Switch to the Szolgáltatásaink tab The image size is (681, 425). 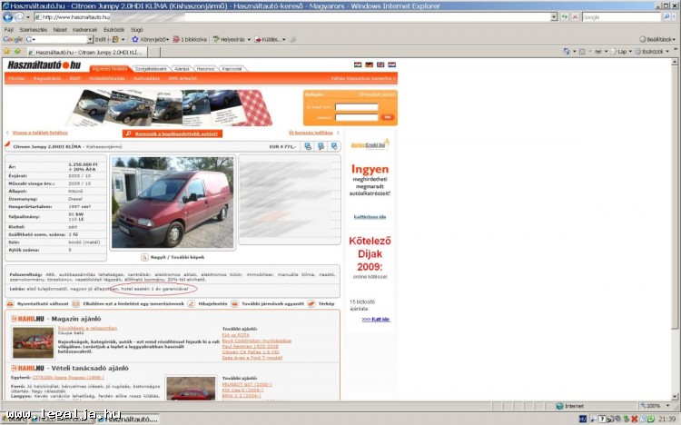pos(151,69)
